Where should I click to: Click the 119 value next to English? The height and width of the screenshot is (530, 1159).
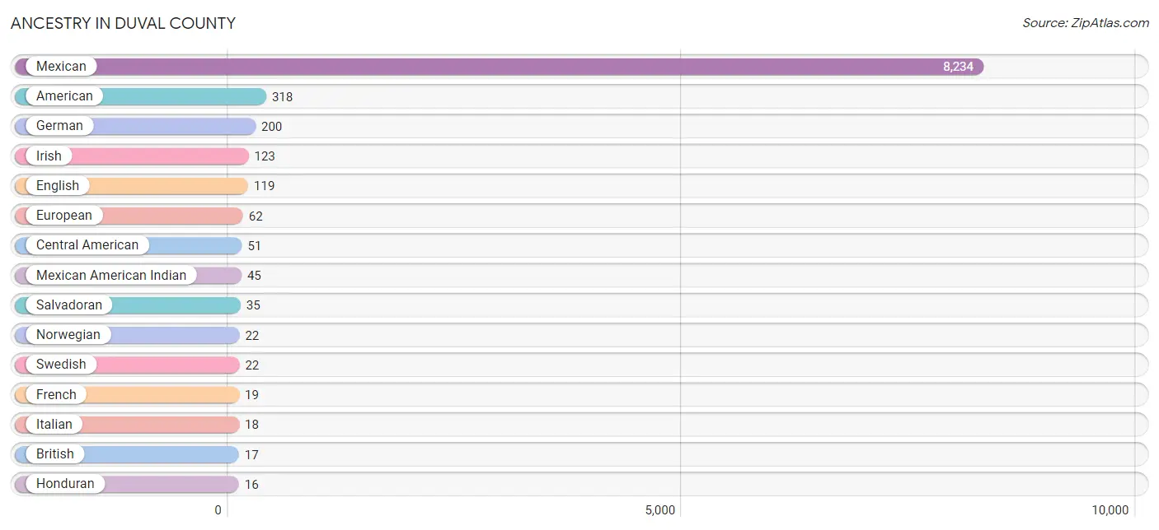(x=264, y=186)
